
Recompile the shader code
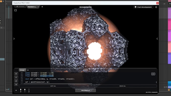[85, 90]
